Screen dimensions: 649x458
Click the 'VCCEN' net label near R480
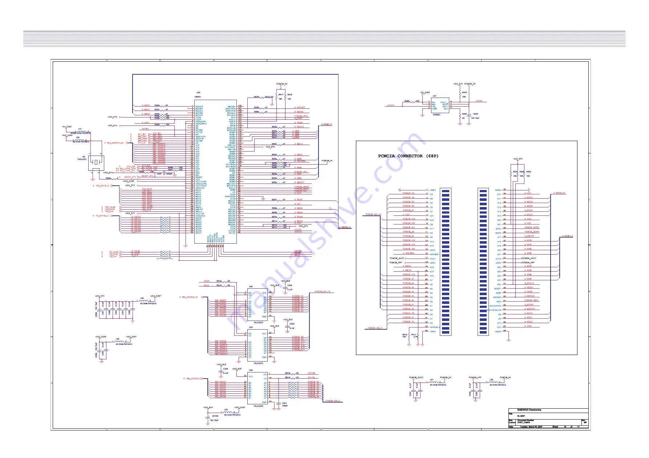(391, 106)
